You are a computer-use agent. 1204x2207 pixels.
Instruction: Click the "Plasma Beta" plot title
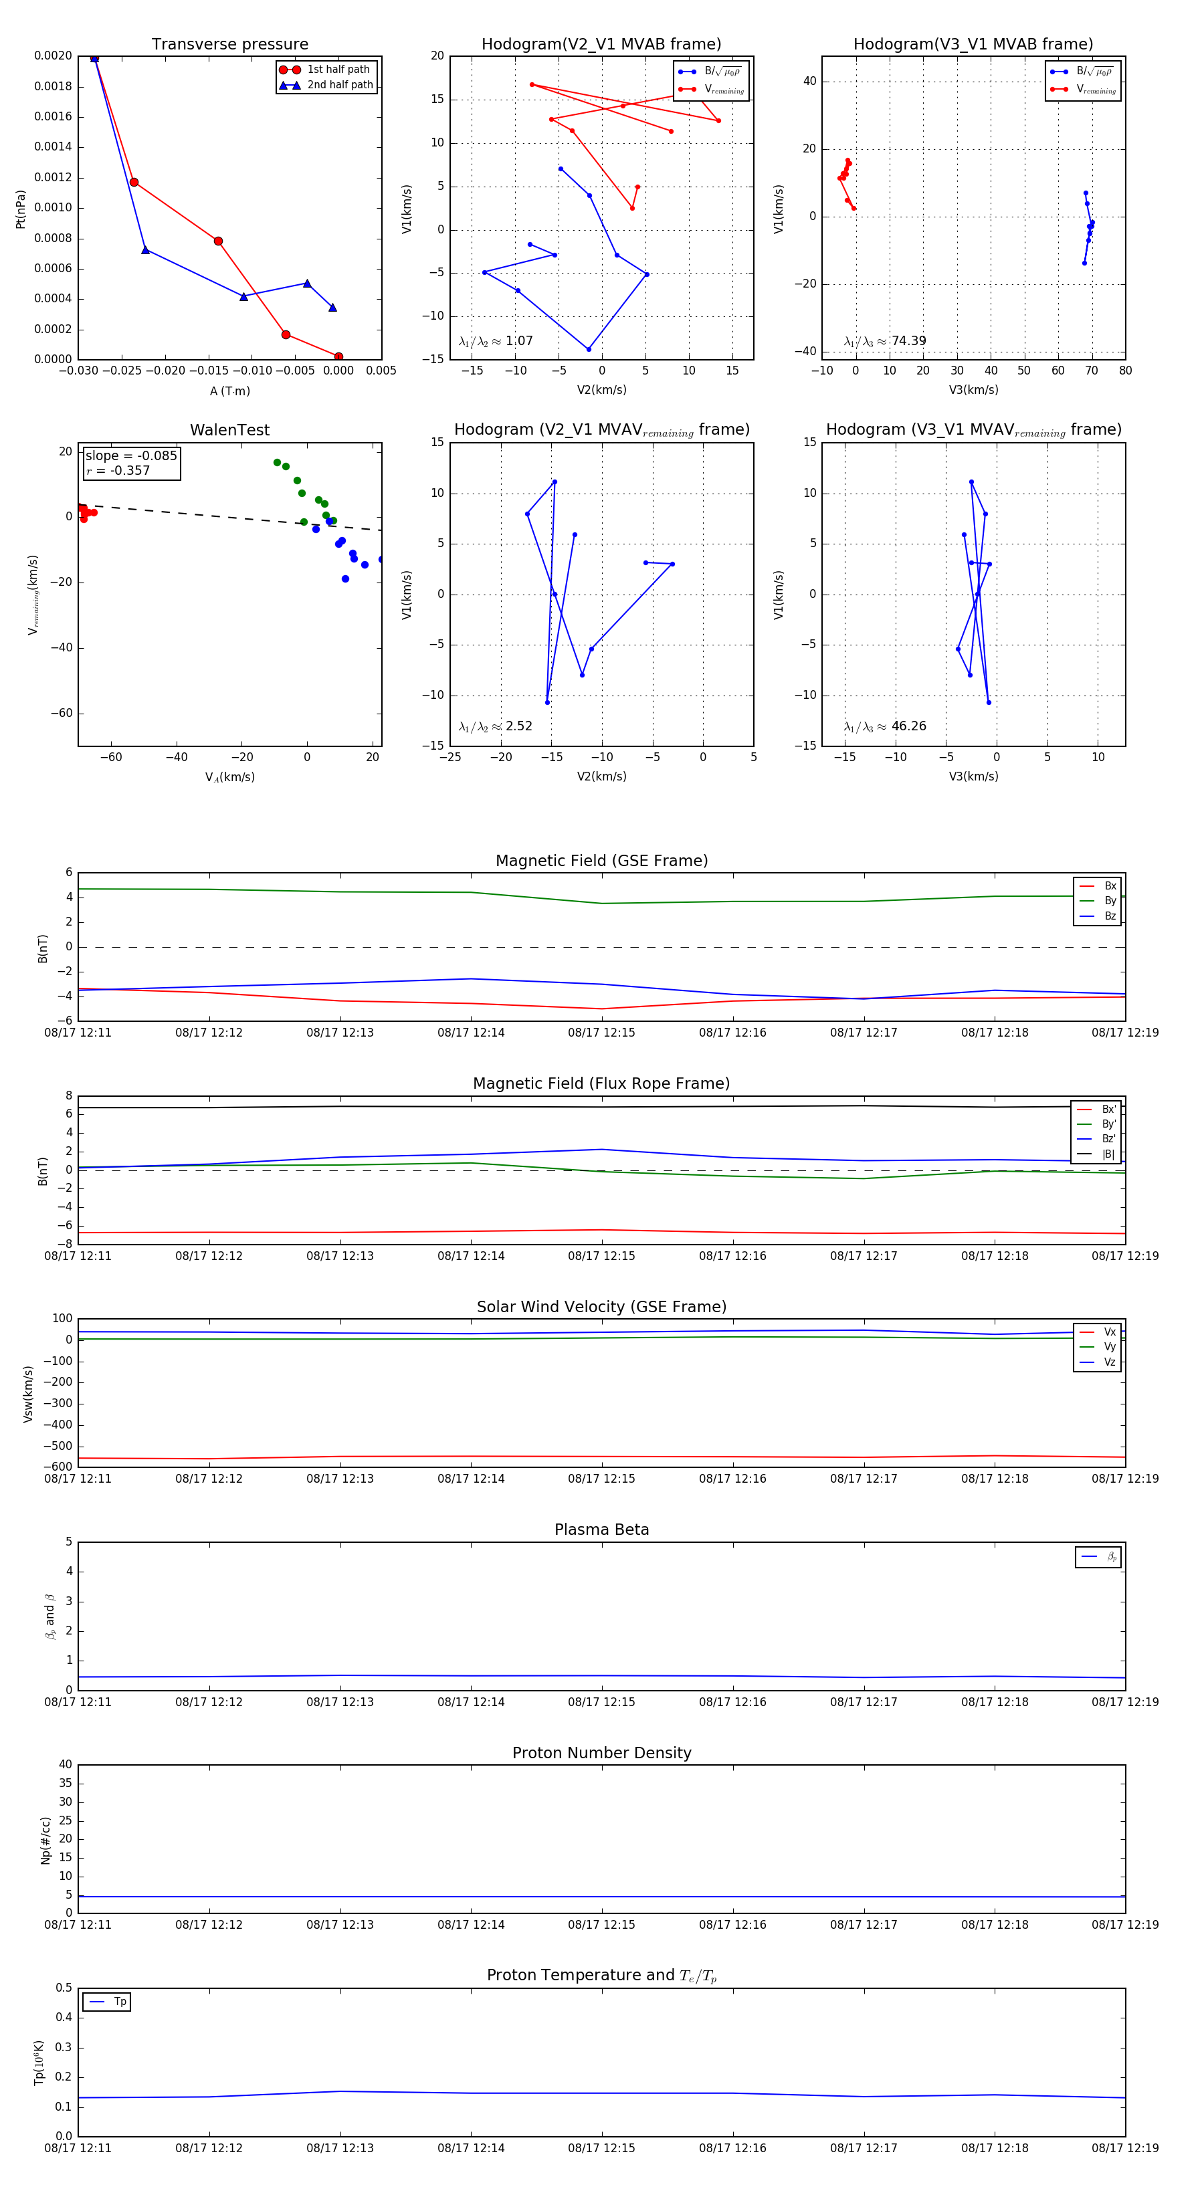(601, 1530)
